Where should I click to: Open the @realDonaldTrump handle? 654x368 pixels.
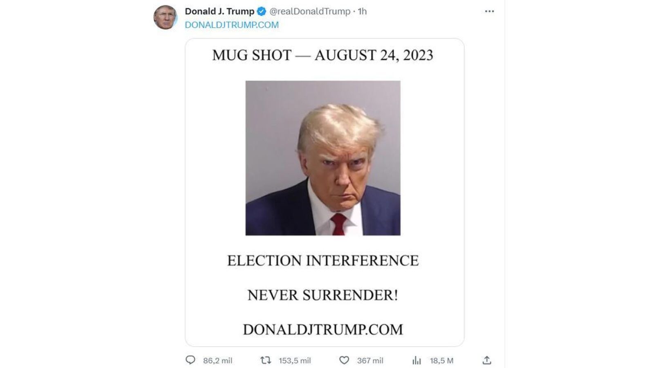[310, 11]
